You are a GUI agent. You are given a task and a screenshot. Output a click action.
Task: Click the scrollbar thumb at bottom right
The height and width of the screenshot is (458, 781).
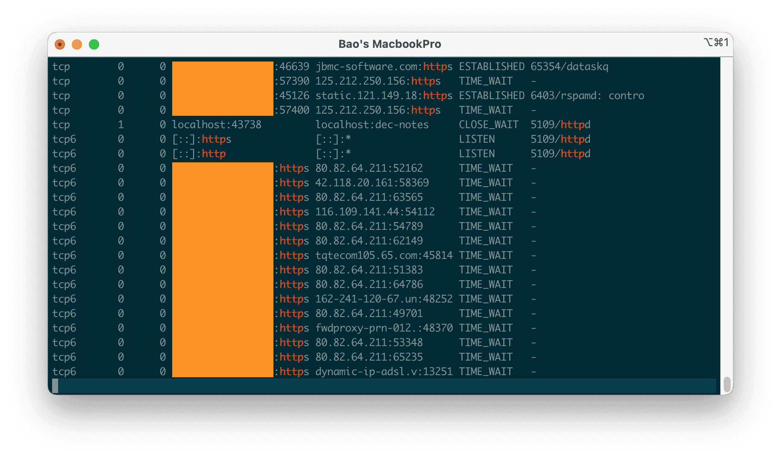pyautogui.click(x=727, y=385)
